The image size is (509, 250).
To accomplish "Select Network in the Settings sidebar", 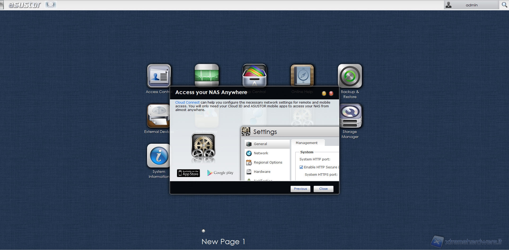I will (x=261, y=153).
